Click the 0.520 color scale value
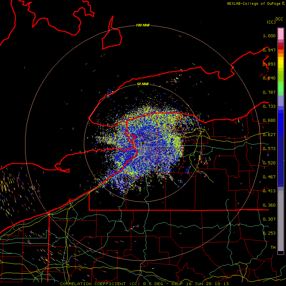This screenshot has height=286, width=286. pos(269,163)
